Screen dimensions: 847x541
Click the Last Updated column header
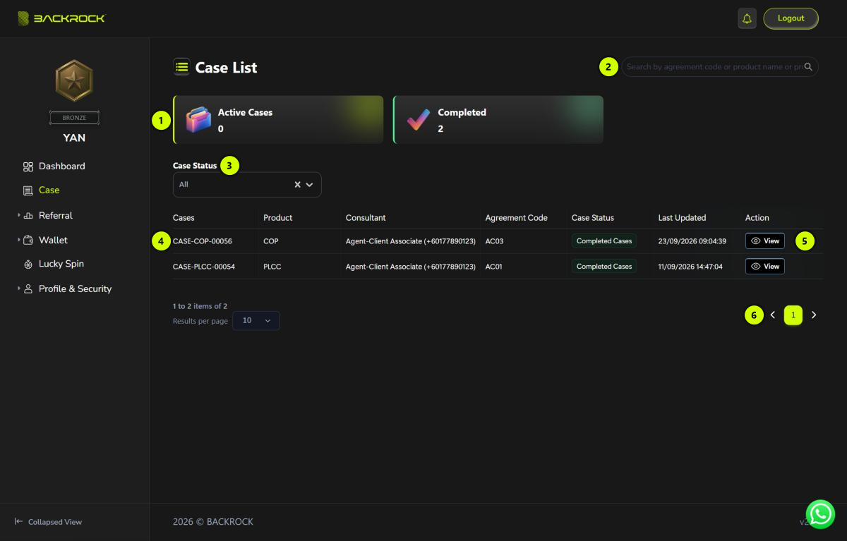(x=682, y=218)
